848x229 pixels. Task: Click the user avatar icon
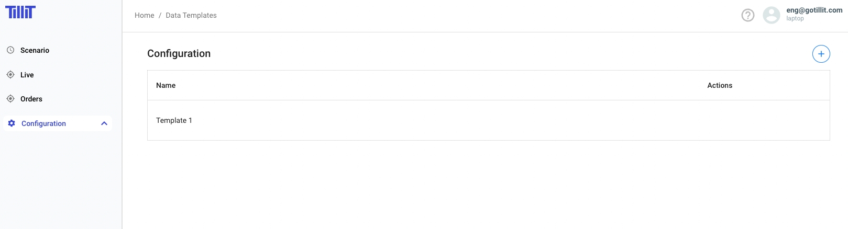click(772, 15)
